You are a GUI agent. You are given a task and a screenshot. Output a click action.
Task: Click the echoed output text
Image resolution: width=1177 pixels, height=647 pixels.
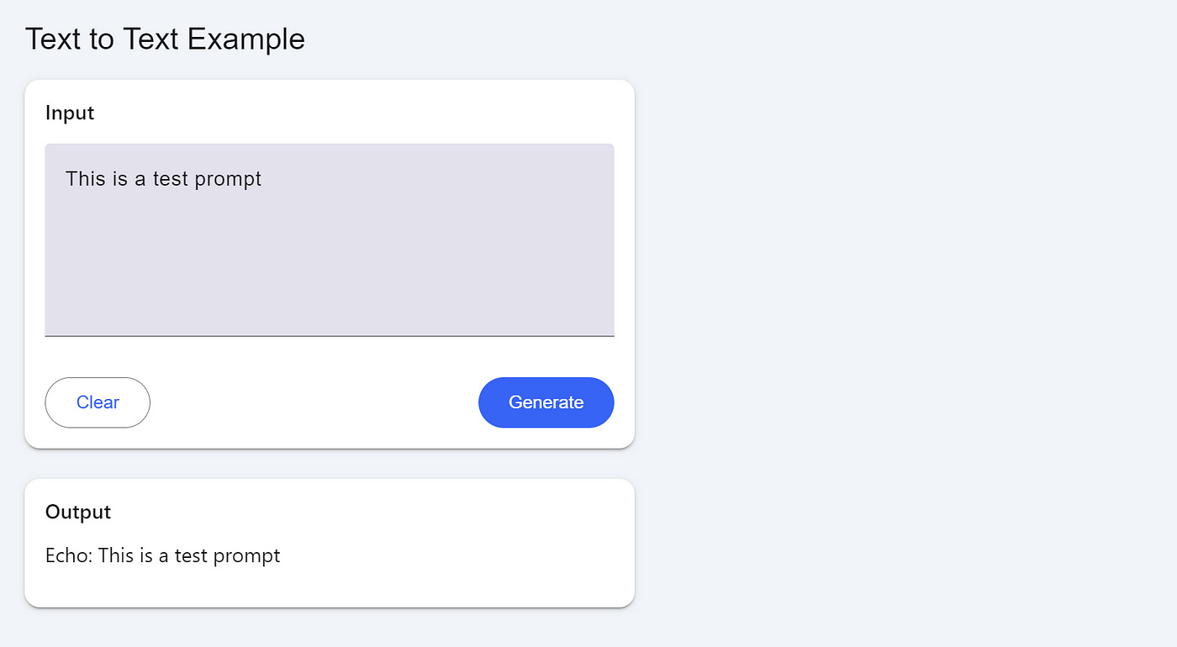(x=162, y=555)
